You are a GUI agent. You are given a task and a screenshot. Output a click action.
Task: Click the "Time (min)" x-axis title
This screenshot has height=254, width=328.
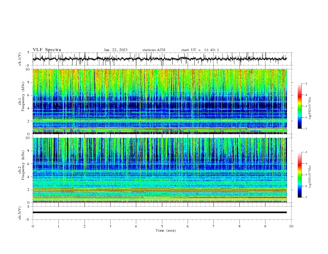pos(166,230)
